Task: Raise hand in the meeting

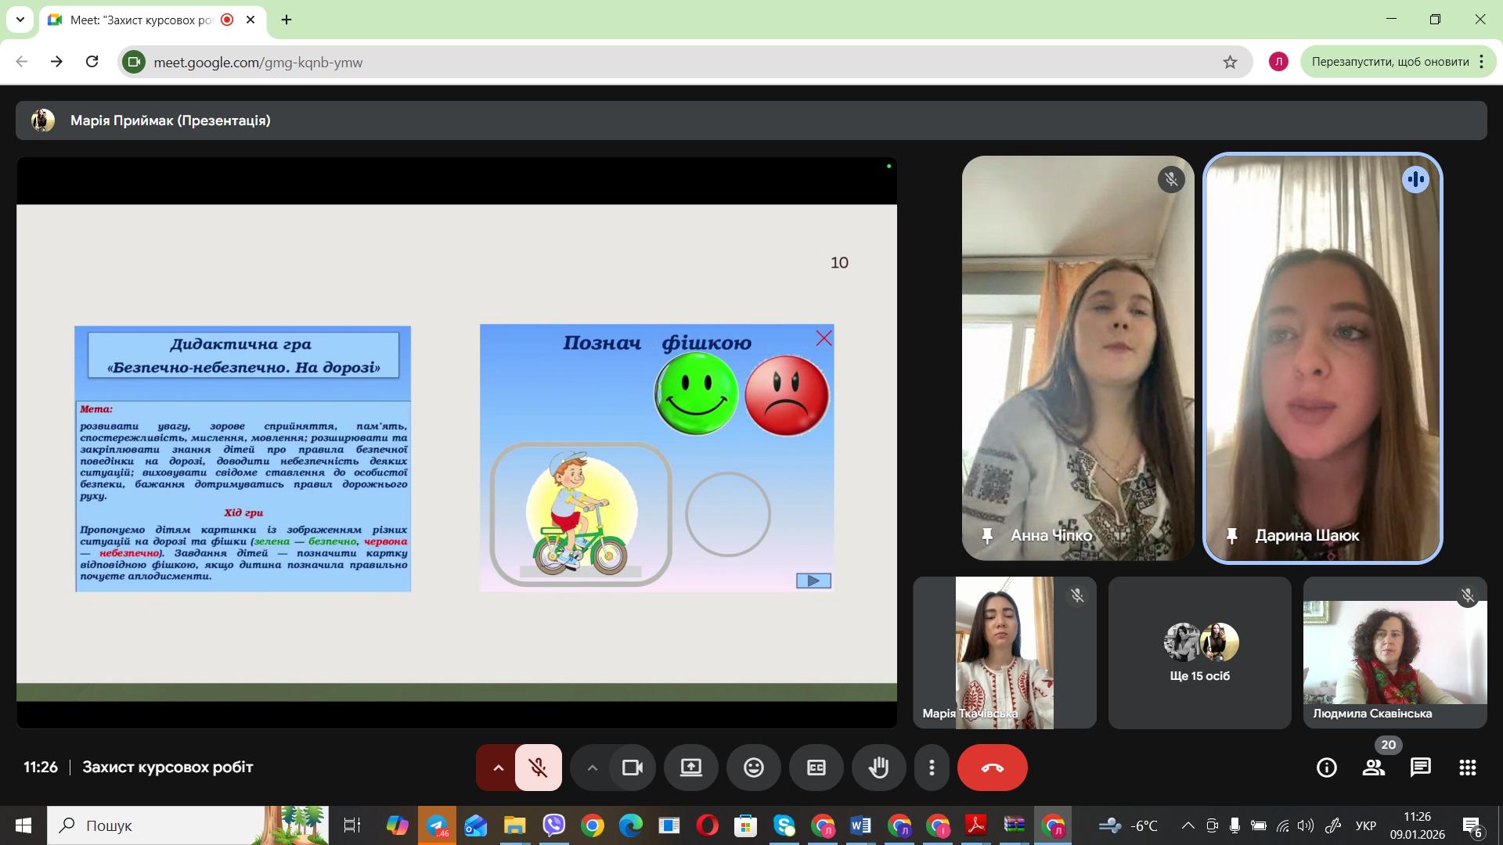Action: pyautogui.click(x=878, y=768)
